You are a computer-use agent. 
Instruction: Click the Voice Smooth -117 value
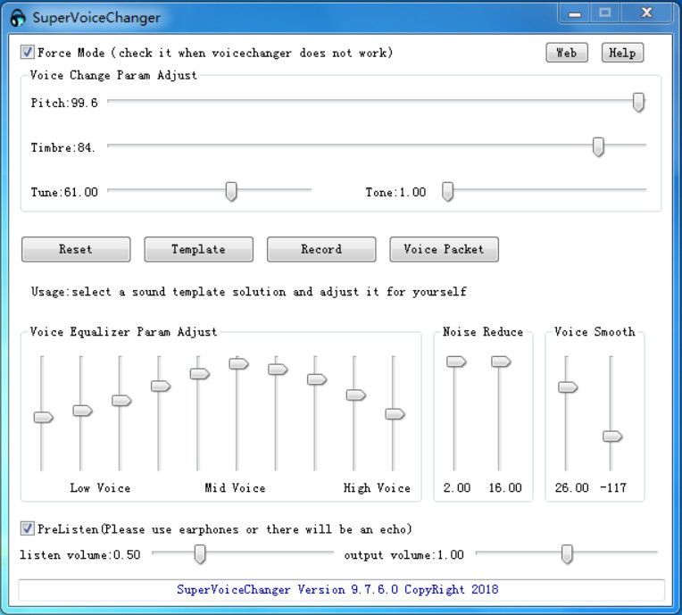[613, 487]
